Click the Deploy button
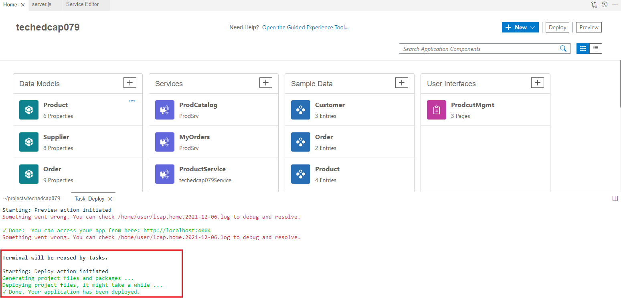The width and height of the screenshot is (621, 298). point(557,27)
